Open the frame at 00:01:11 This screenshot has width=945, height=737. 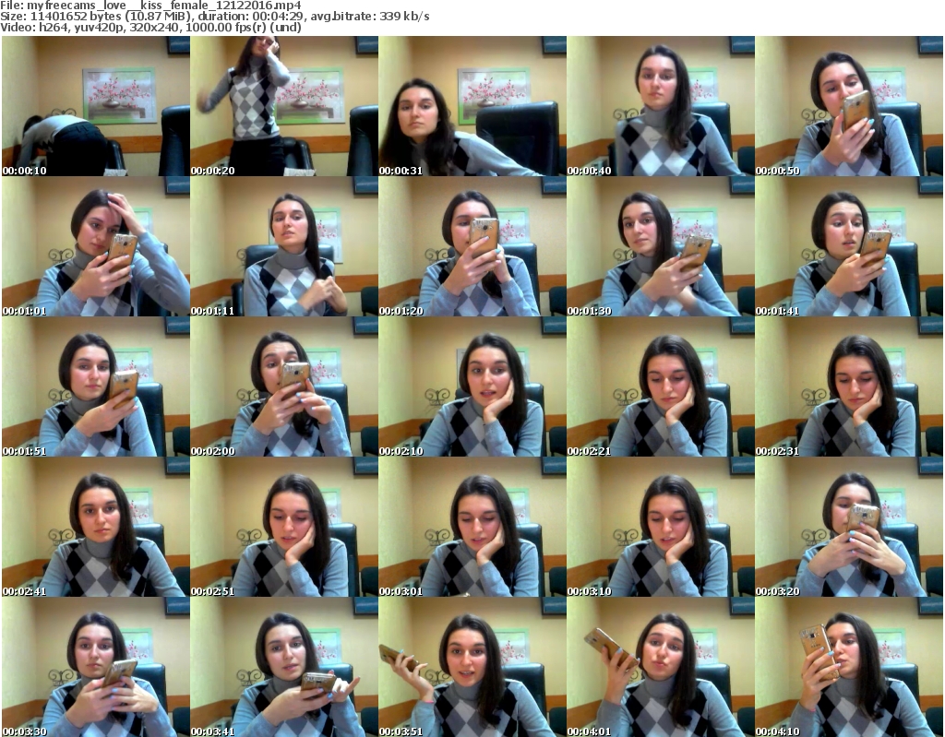click(x=284, y=246)
